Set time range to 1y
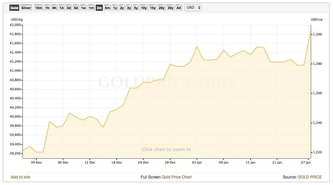 [x=115, y=8]
